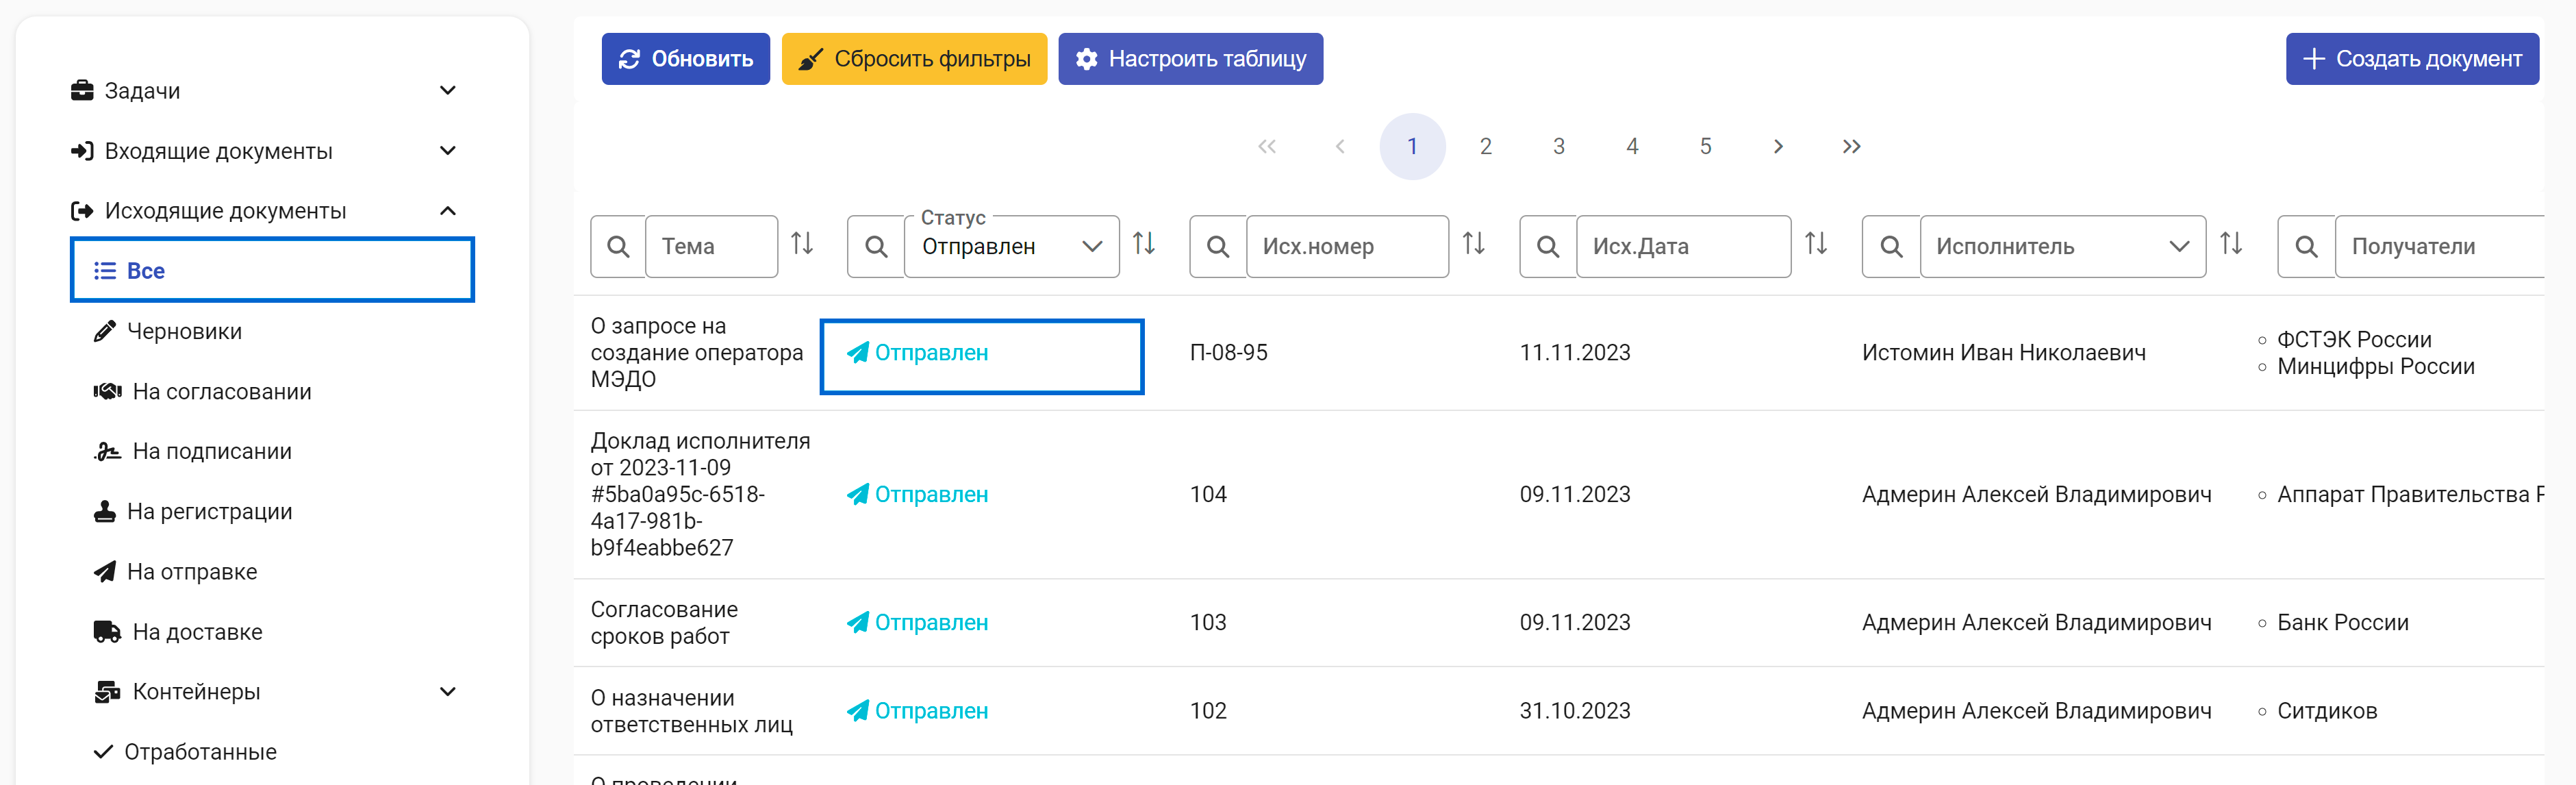Viewport: 2576px width, 785px height.
Task: Open the Исполнитель filter dropdown
Action: [2063, 246]
